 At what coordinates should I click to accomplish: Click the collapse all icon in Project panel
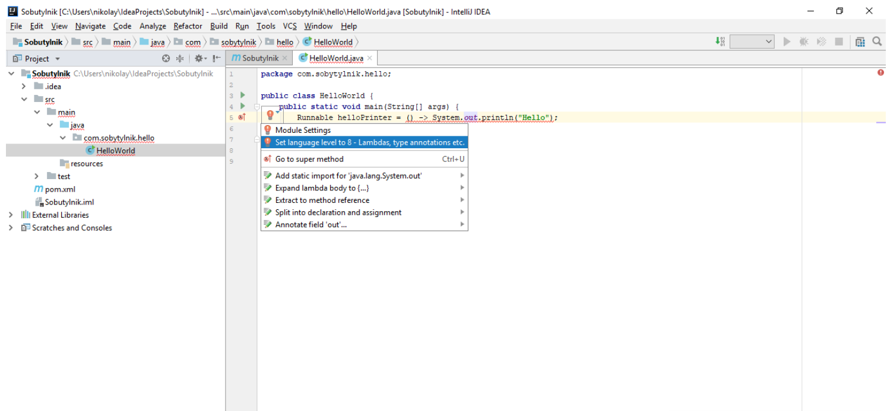click(180, 59)
